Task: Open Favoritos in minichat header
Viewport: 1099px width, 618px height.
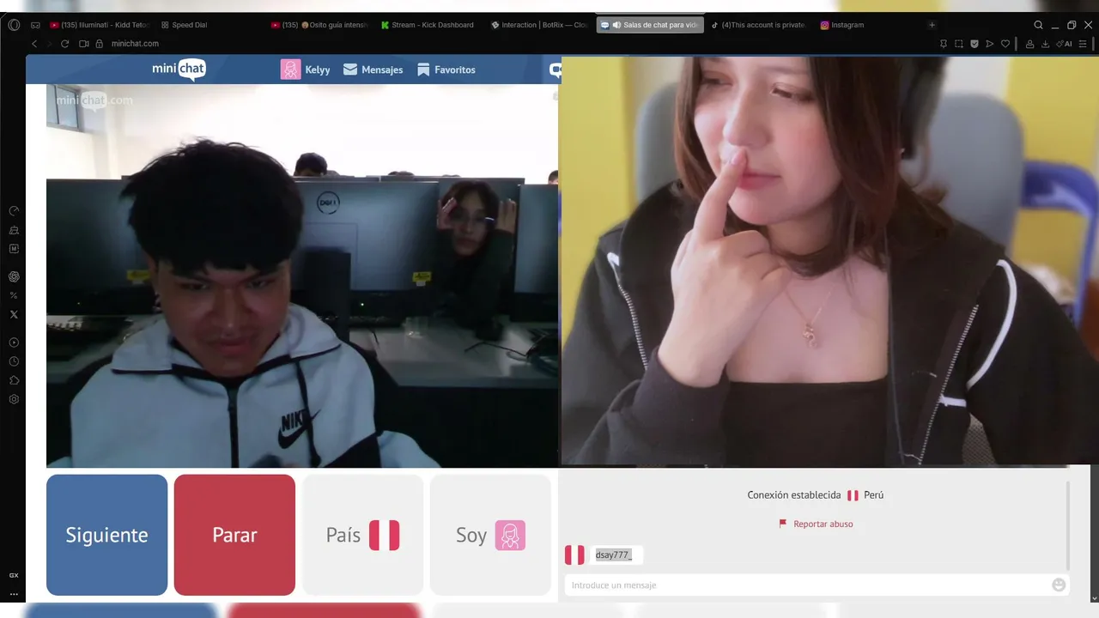Action: [x=446, y=70]
